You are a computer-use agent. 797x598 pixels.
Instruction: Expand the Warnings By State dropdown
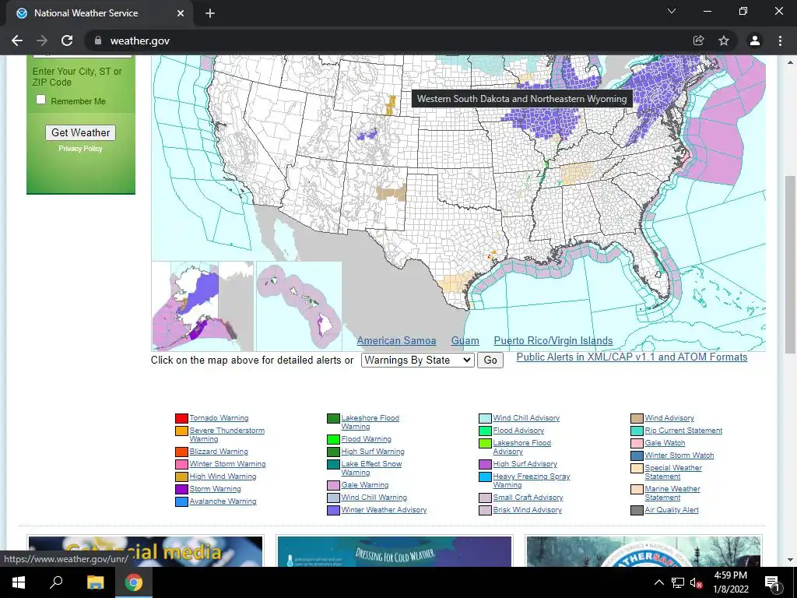417,360
